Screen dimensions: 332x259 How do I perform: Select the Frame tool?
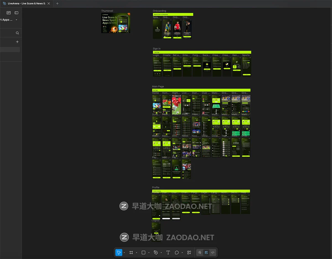pos(131,252)
